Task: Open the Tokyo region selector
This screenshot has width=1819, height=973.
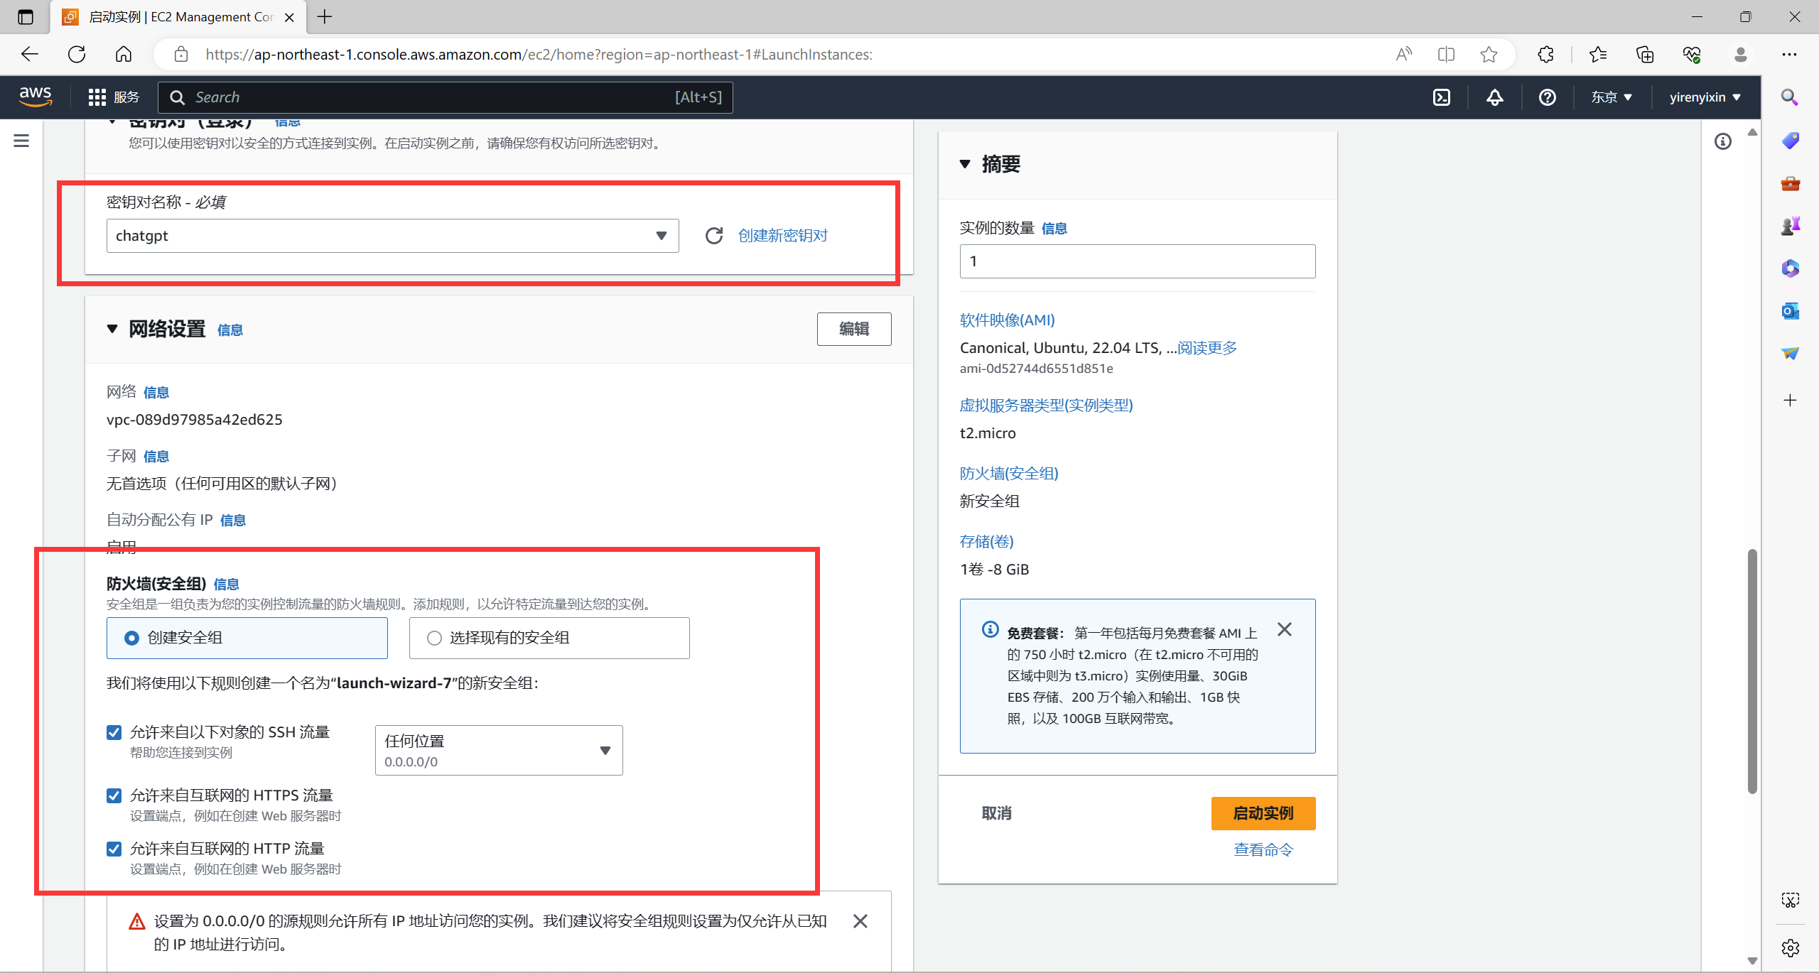Action: point(1612,97)
